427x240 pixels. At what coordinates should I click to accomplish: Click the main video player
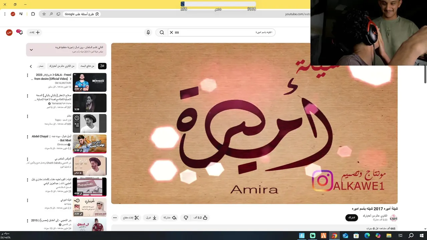[x=254, y=123]
